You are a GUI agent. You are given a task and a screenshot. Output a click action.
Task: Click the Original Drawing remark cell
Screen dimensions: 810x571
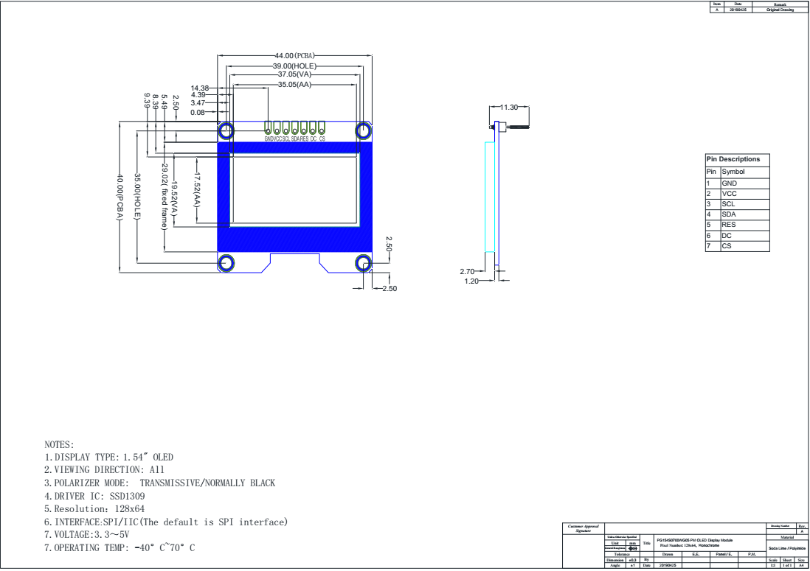(x=780, y=10)
